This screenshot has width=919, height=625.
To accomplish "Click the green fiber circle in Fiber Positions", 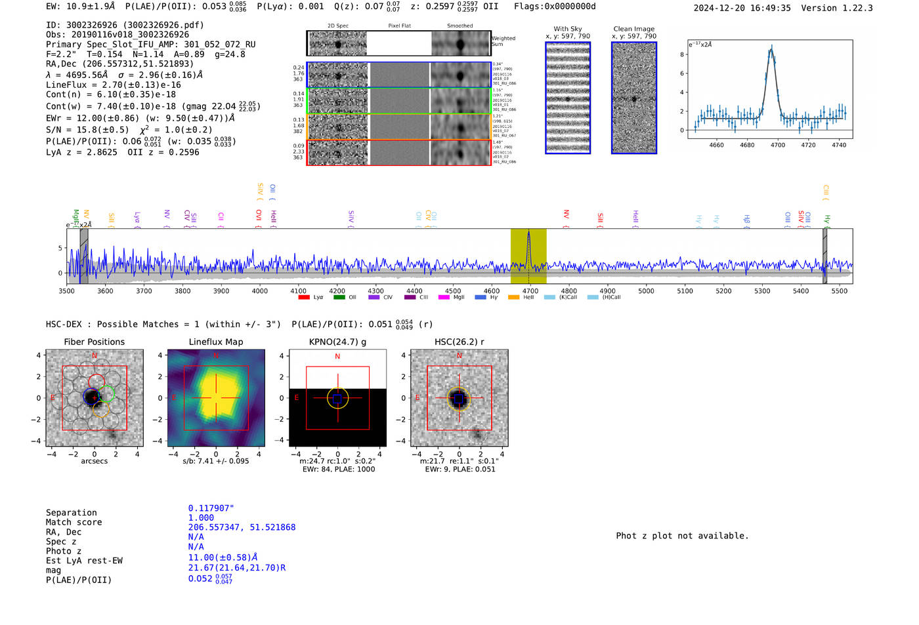I will [x=107, y=394].
